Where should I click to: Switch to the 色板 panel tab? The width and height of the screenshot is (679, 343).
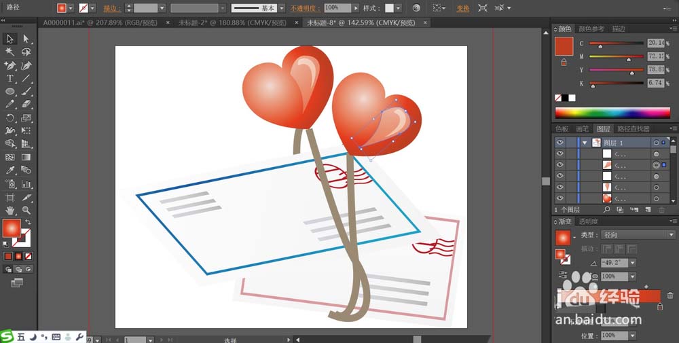pos(562,128)
